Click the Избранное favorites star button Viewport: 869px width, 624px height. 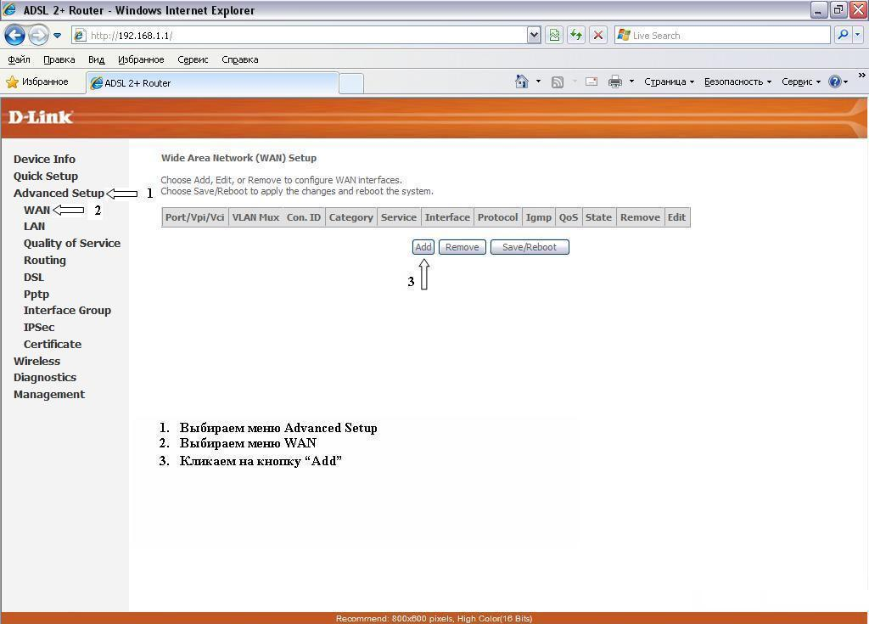(x=37, y=82)
